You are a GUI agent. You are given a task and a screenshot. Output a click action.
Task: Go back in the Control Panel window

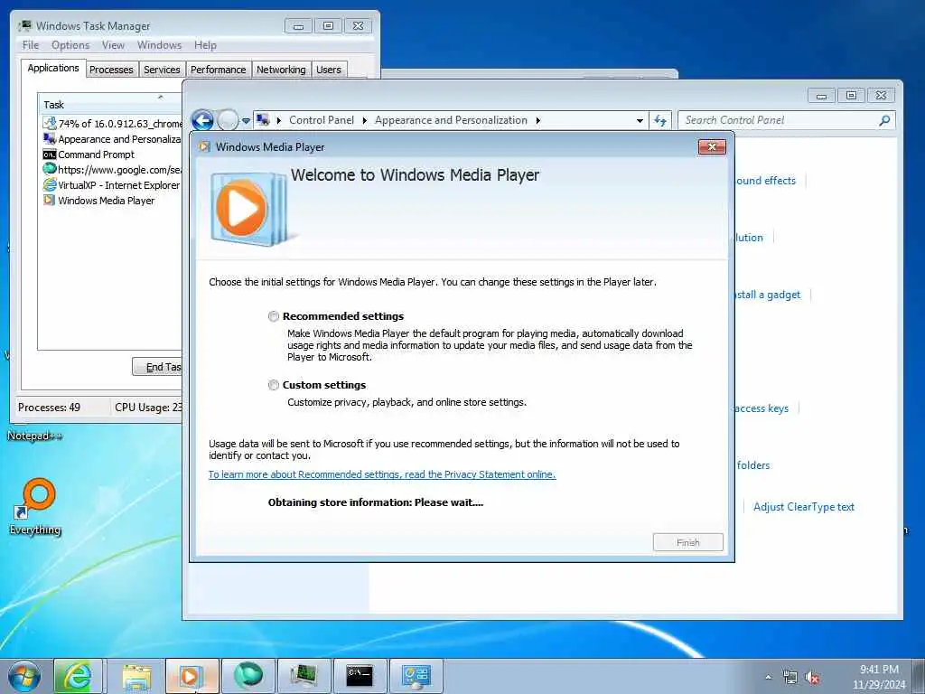pyautogui.click(x=203, y=120)
